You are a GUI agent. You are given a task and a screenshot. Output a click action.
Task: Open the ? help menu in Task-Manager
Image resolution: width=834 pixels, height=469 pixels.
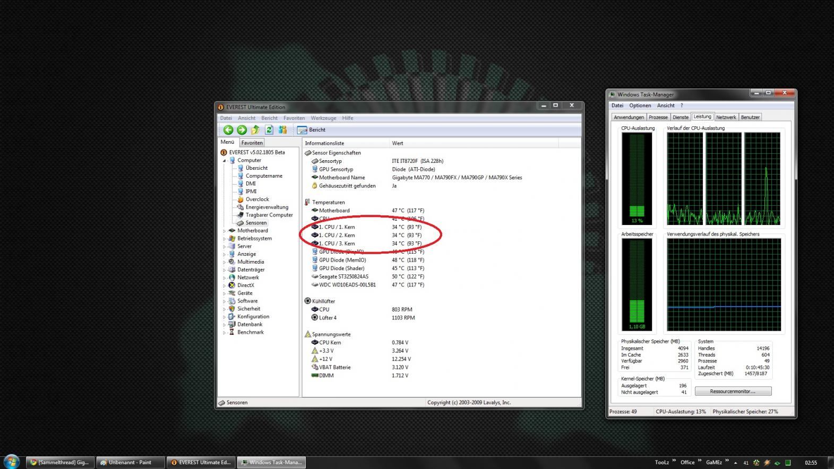[682, 106]
